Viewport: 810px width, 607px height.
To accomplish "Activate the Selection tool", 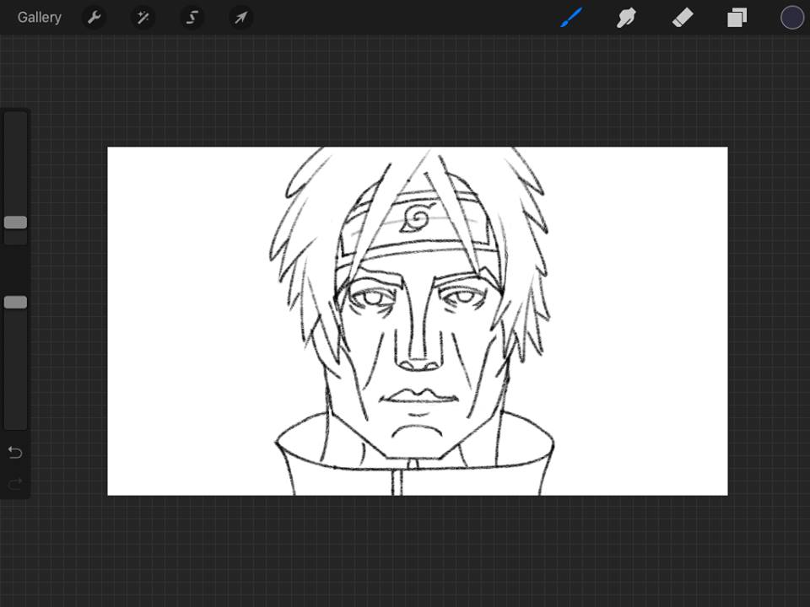I will pos(192,18).
